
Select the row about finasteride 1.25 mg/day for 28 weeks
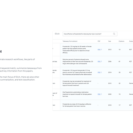[x=93, y=50]
